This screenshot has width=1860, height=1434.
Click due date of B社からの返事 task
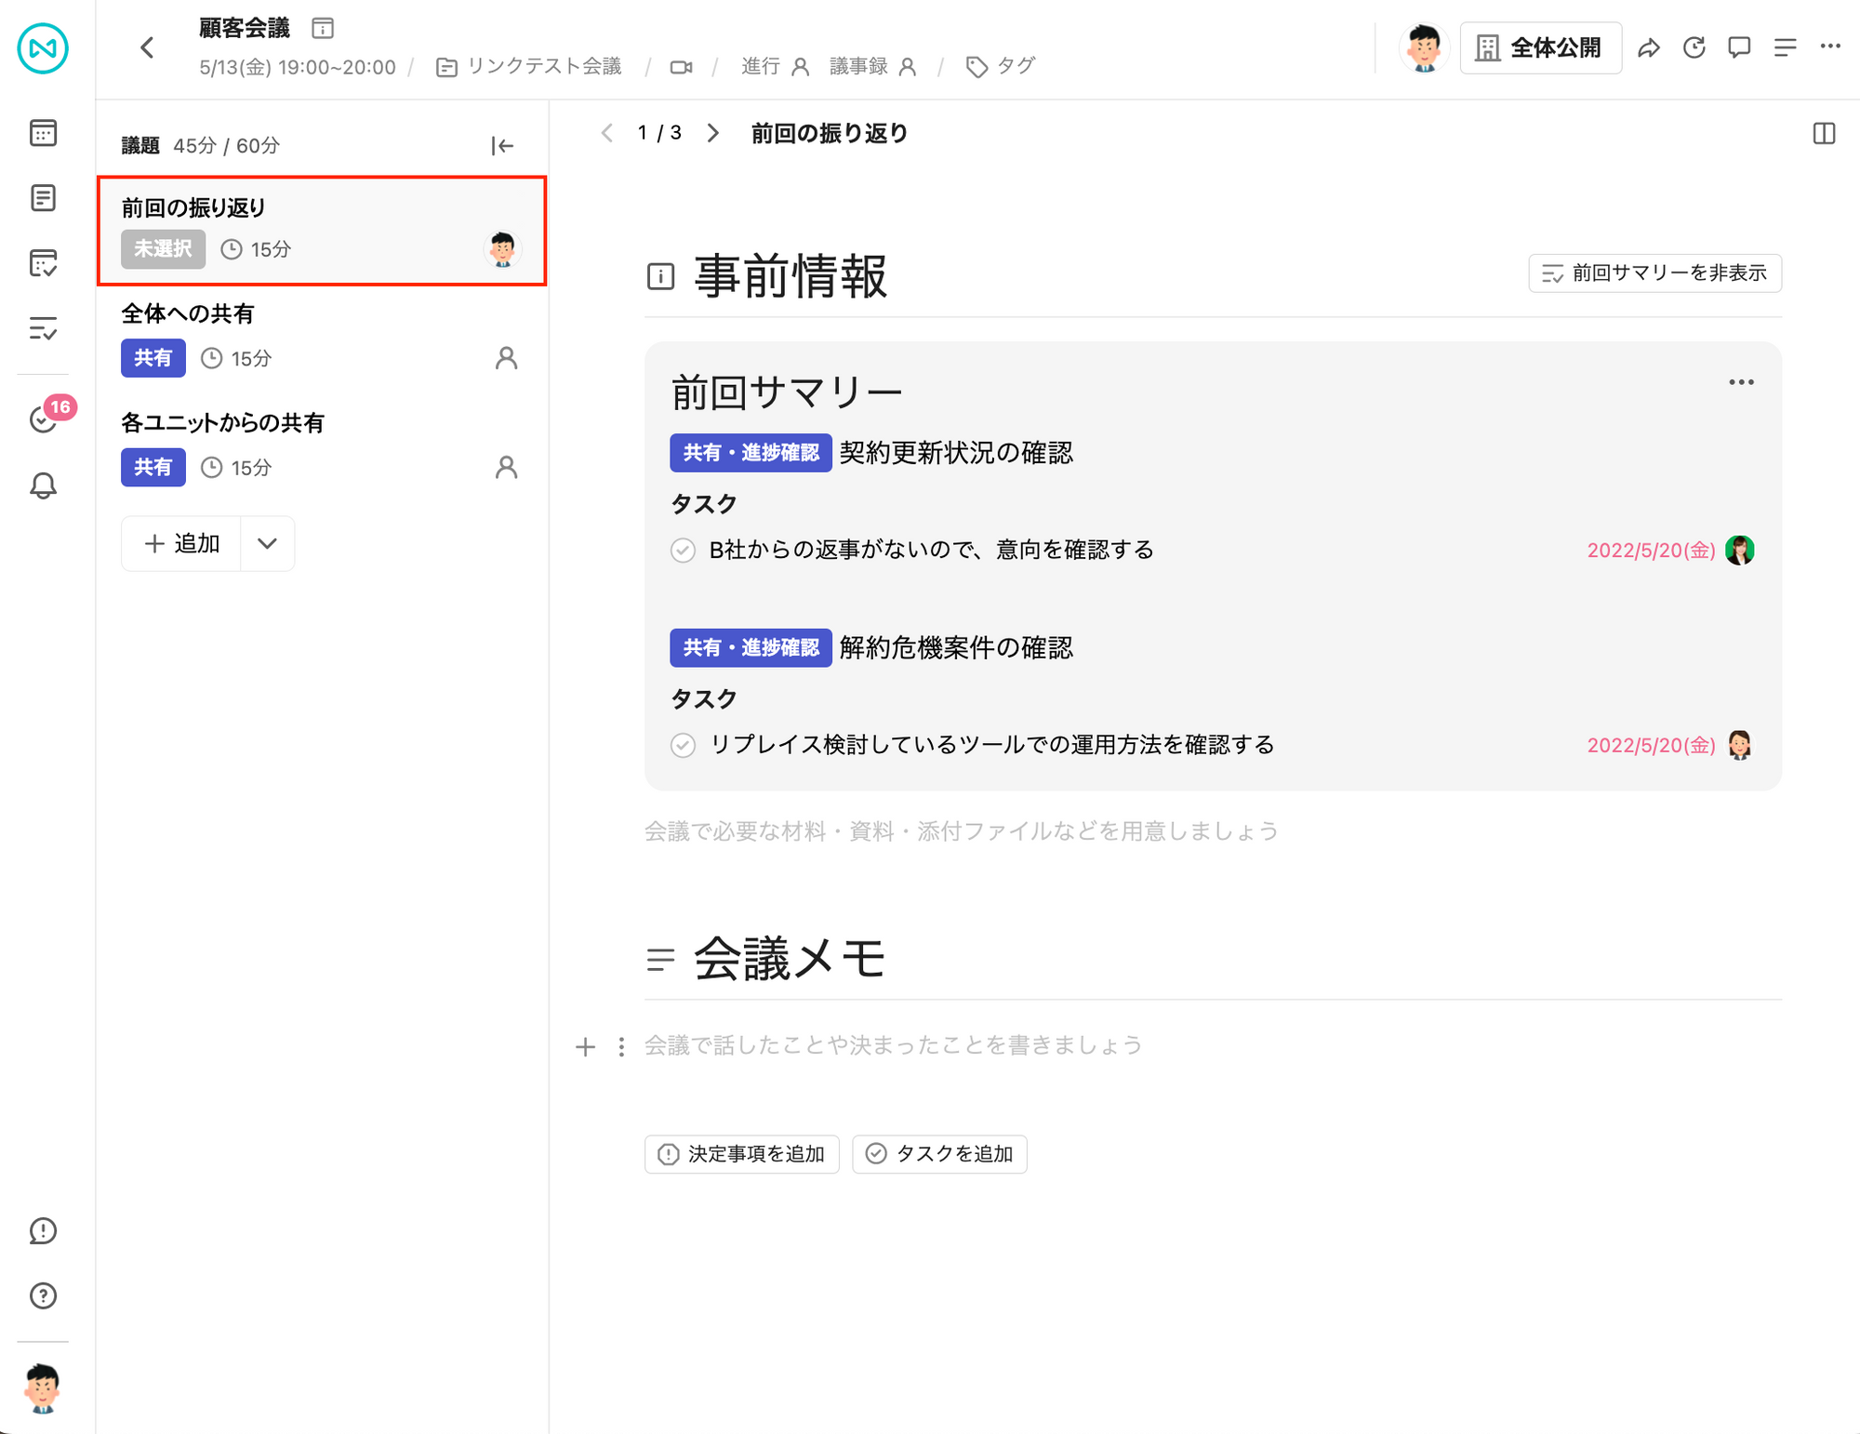coord(1651,551)
